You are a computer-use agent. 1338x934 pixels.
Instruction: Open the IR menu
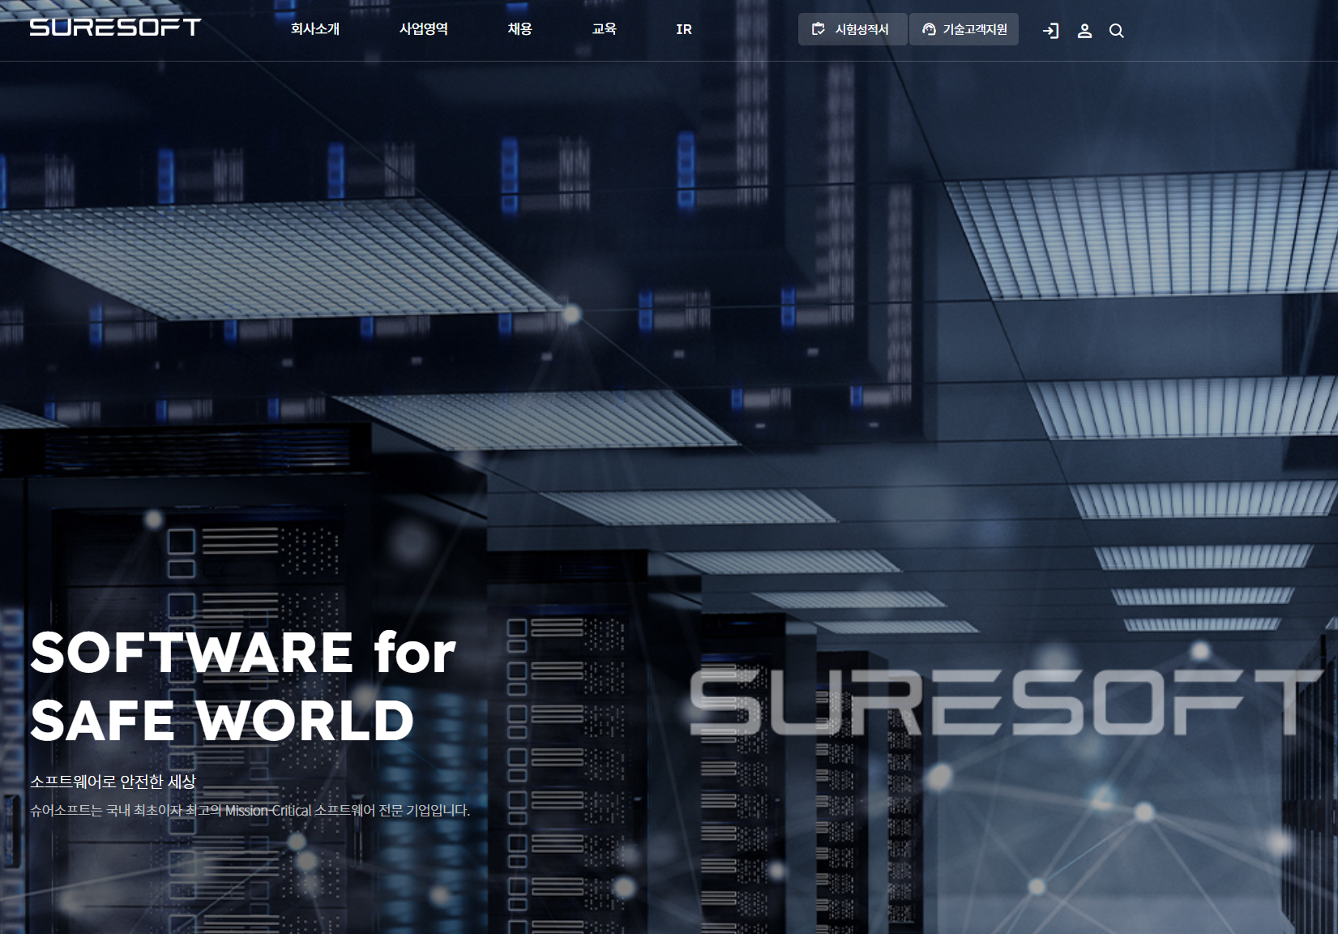pyautogui.click(x=684, y=29)
